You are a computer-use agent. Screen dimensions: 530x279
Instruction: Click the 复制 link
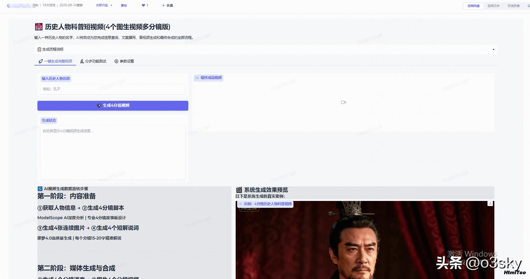tap(124, 5)
